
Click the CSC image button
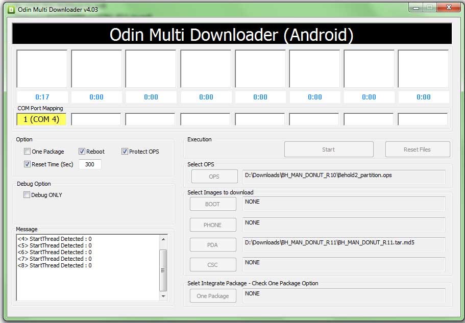(x=213, y=265)
